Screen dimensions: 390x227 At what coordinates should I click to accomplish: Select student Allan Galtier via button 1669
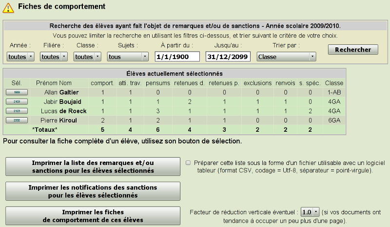(x=17, y=92)
